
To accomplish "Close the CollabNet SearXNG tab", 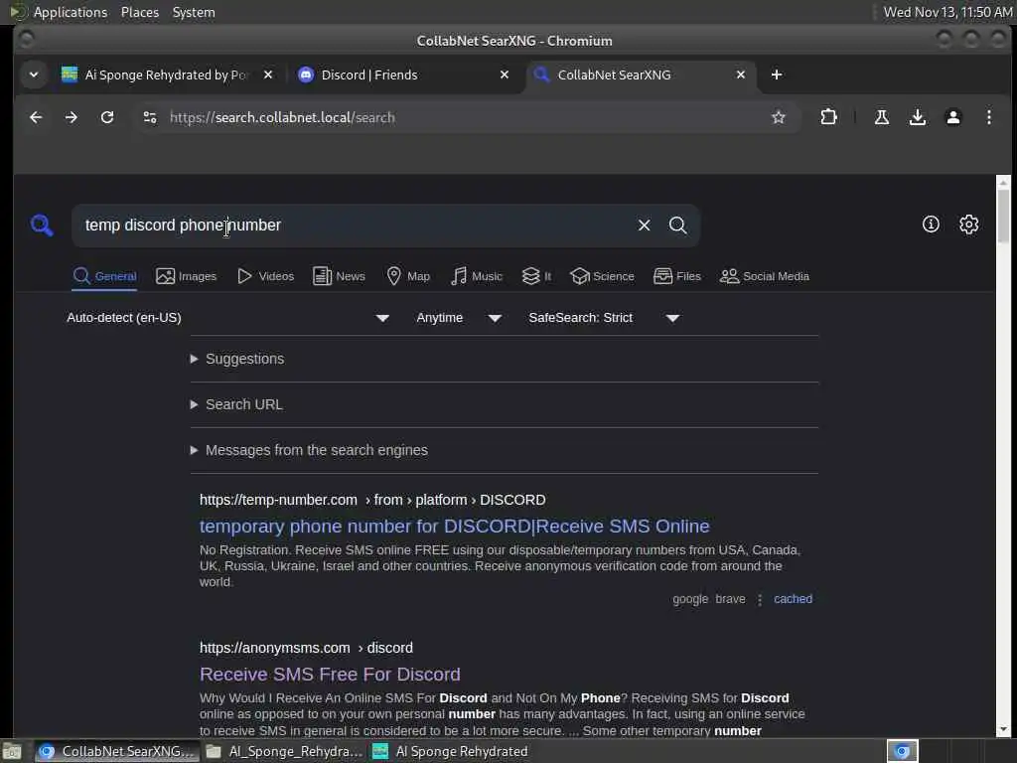I will [741, 75].
